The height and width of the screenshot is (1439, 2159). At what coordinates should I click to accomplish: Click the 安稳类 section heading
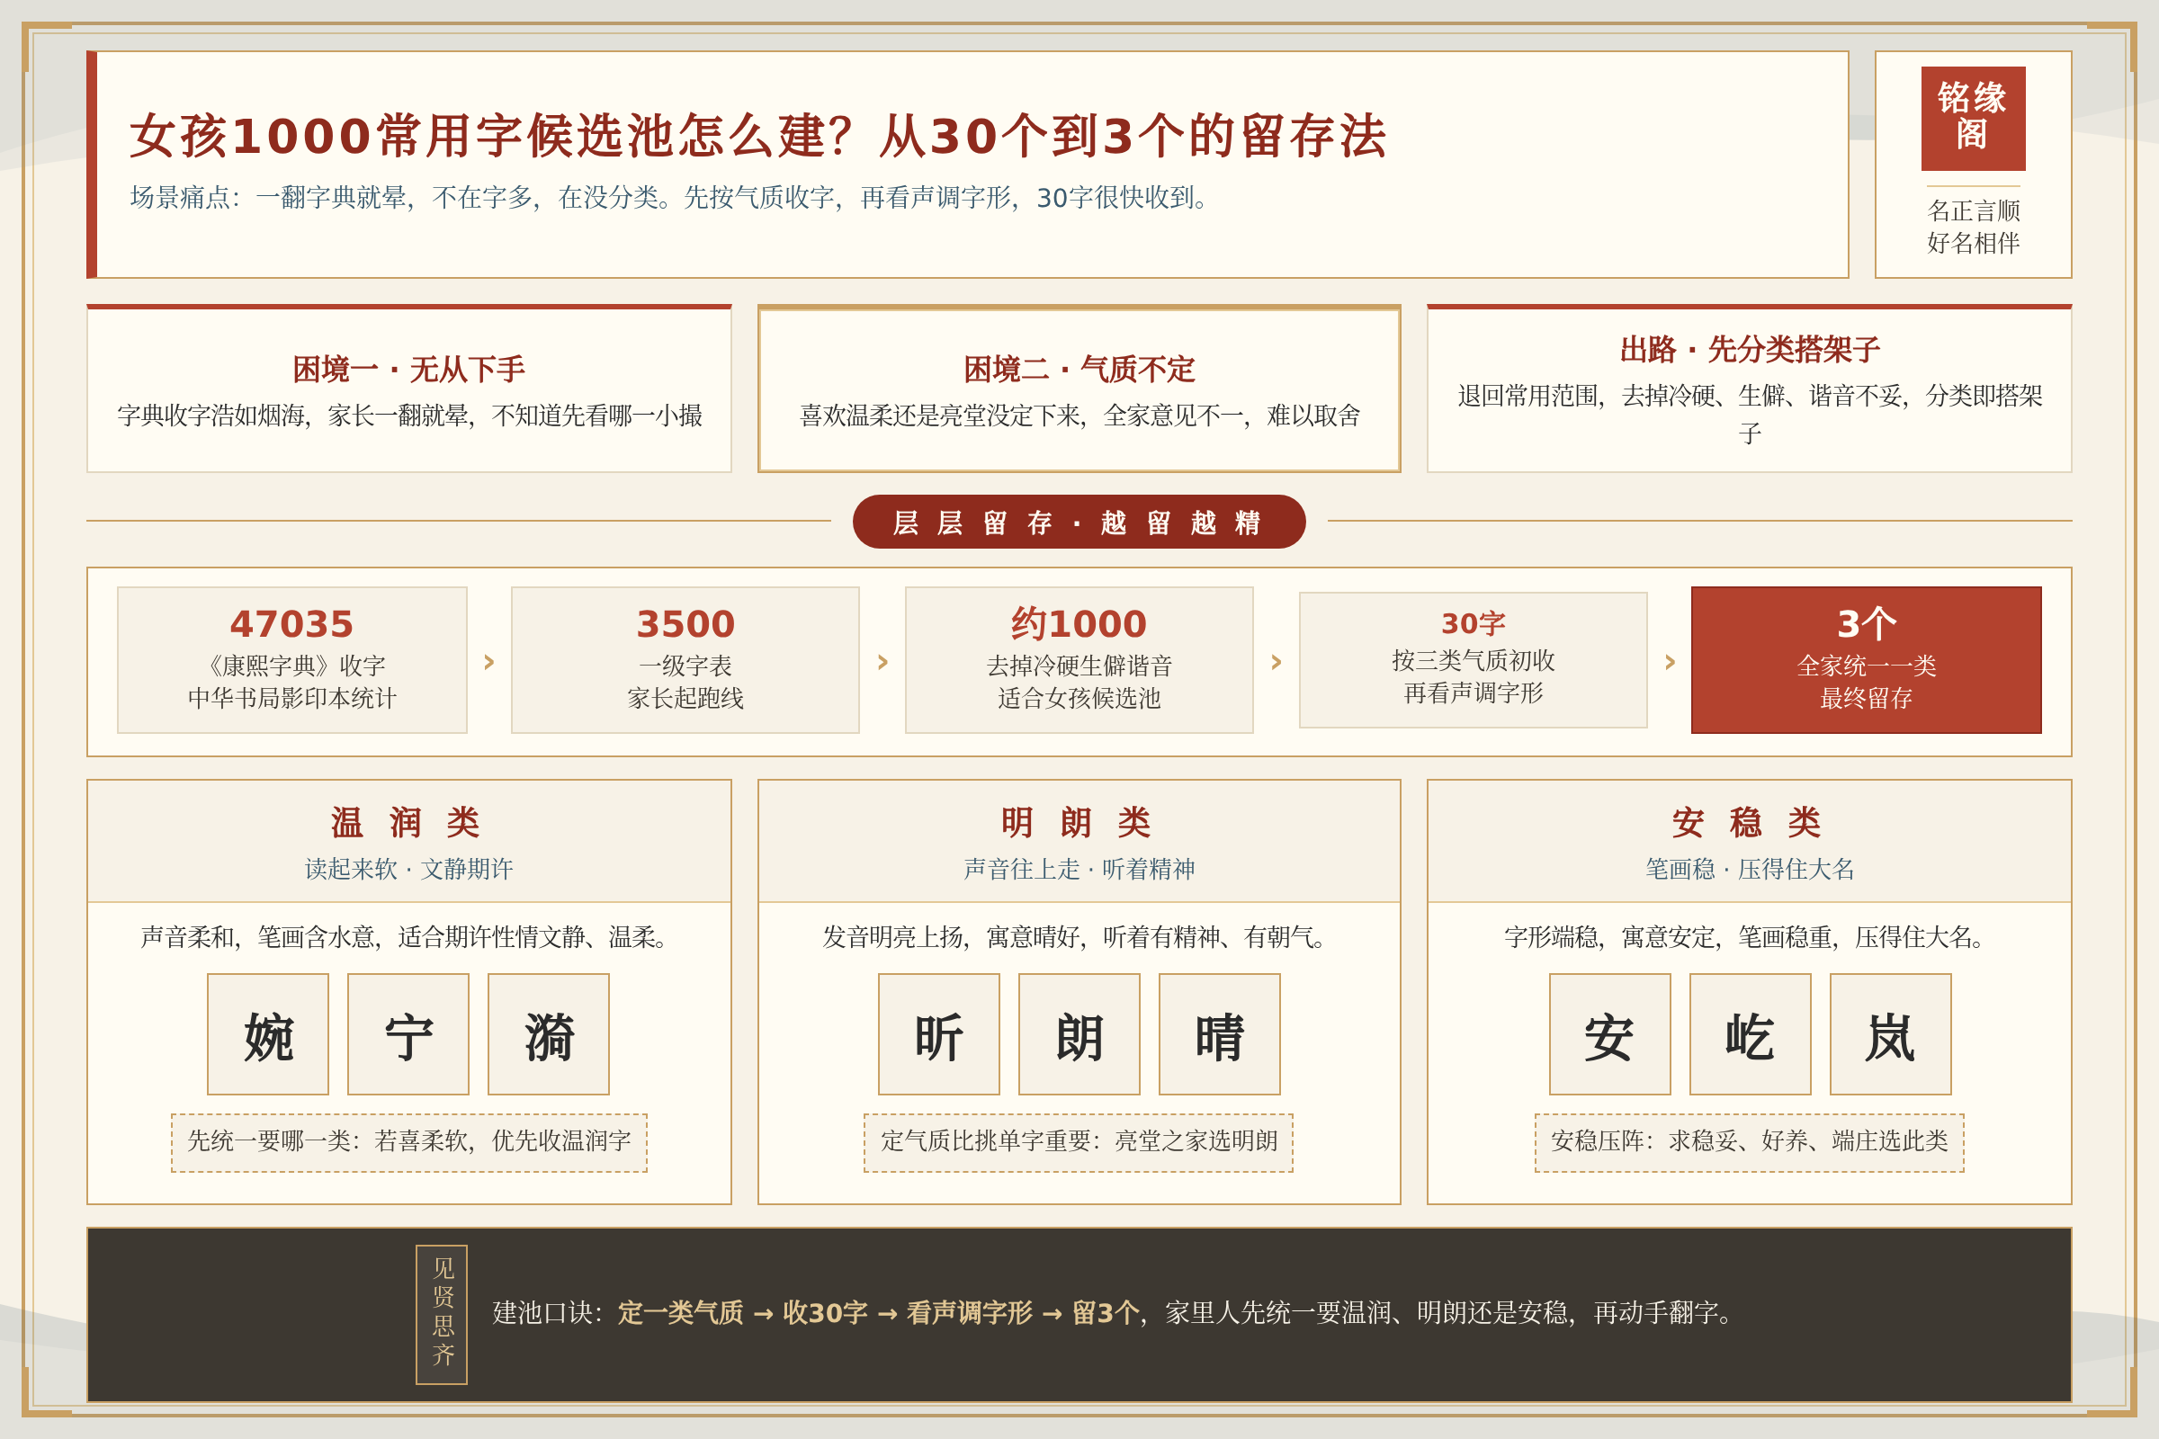(1746, 822)
